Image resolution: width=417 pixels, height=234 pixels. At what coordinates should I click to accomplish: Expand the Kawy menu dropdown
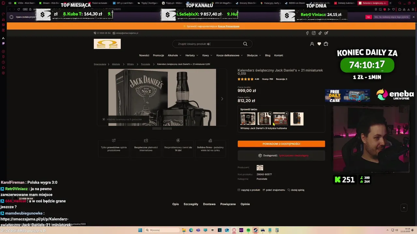click(207, 55)
